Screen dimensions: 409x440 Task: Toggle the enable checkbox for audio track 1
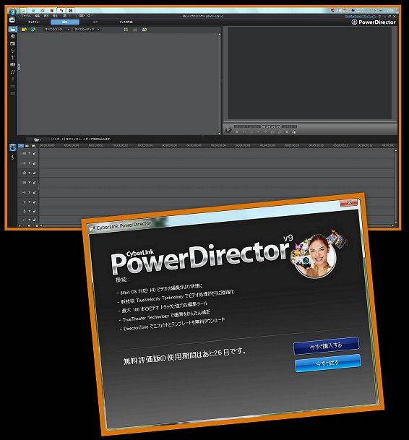[x=29, y=163]
